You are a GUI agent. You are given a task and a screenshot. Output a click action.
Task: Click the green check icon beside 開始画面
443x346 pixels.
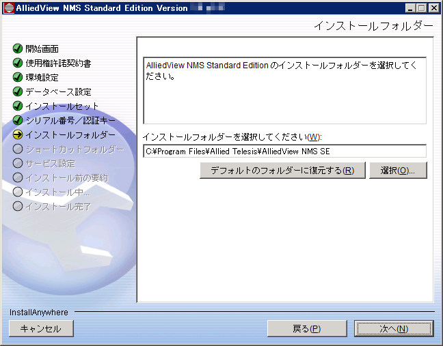(x=18, y=48)
